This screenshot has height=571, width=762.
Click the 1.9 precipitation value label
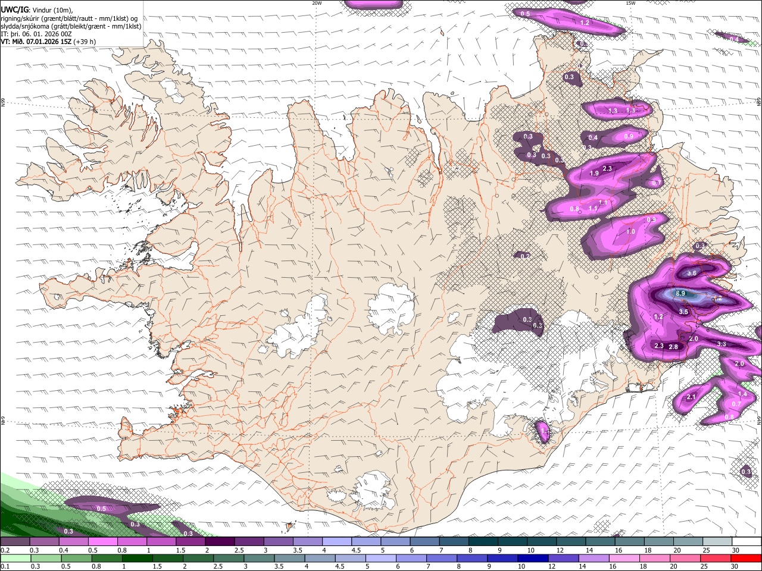[x=594, y=174]
